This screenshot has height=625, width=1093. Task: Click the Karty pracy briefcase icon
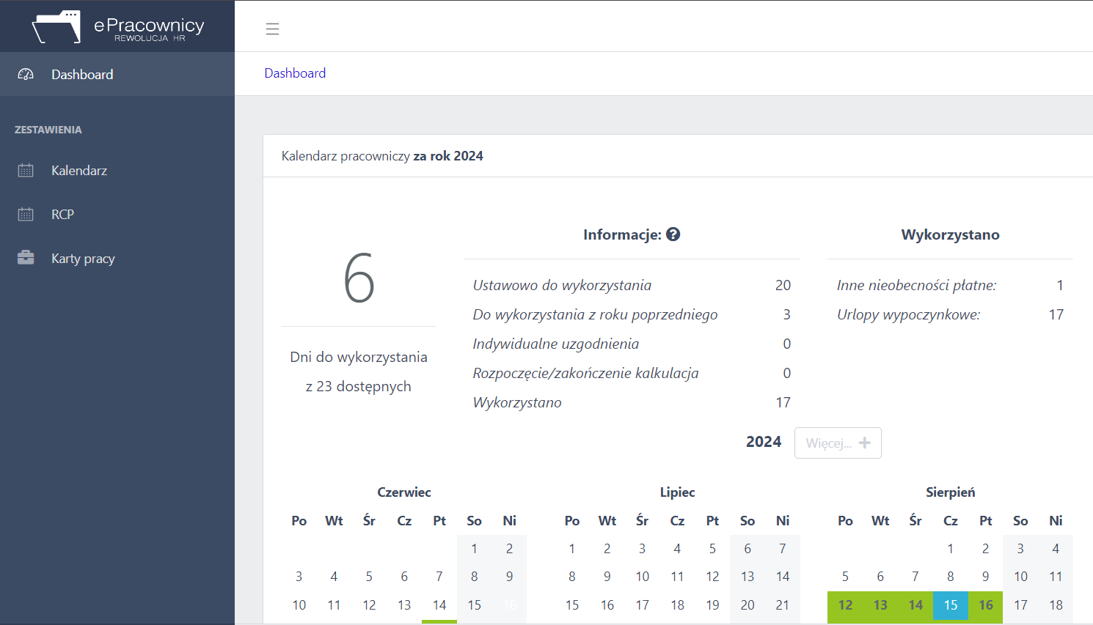pos(26,258)
